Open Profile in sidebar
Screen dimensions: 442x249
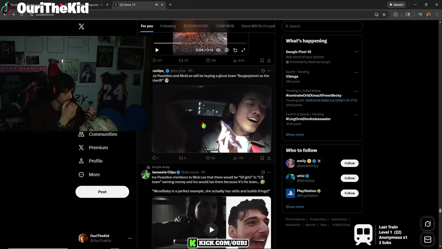pyautogui.click(x=90, y=161)
